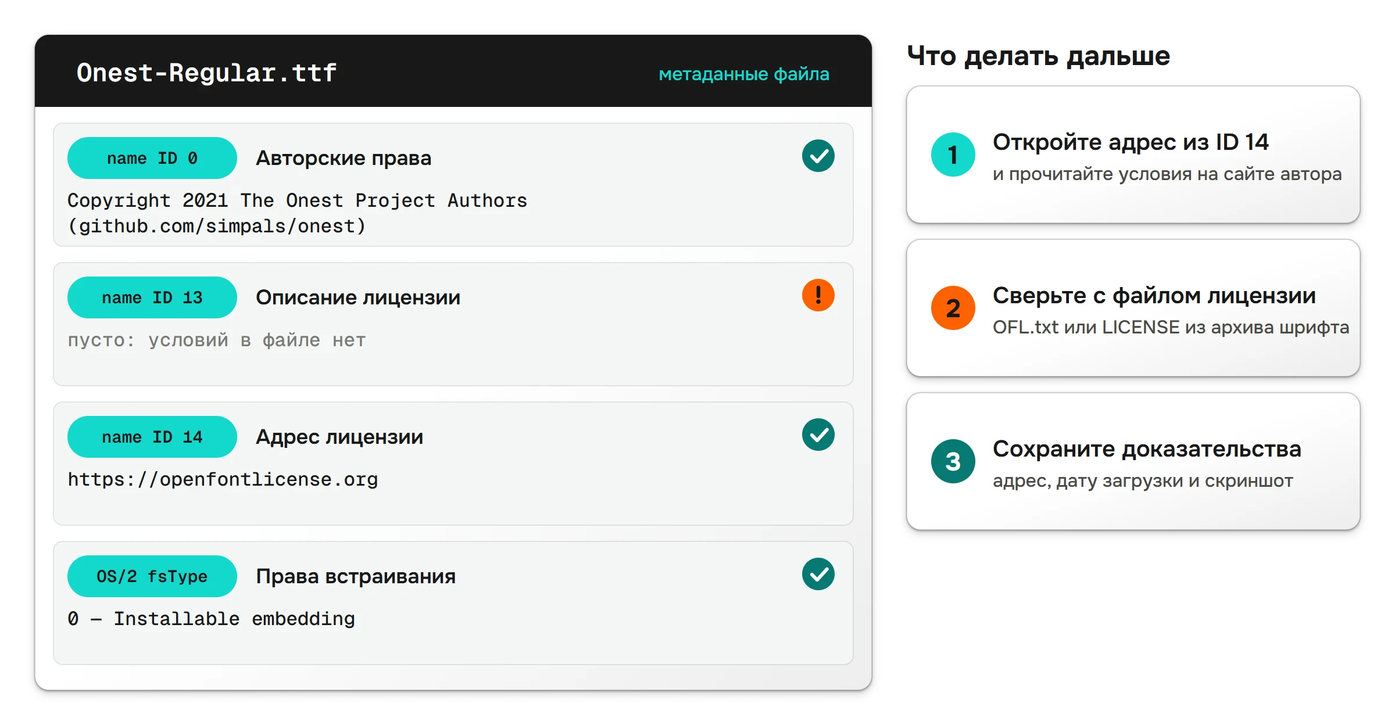The image size is (1395, 725).
Task: Select the OS/2 fsType badge
Action: [152, 576]
